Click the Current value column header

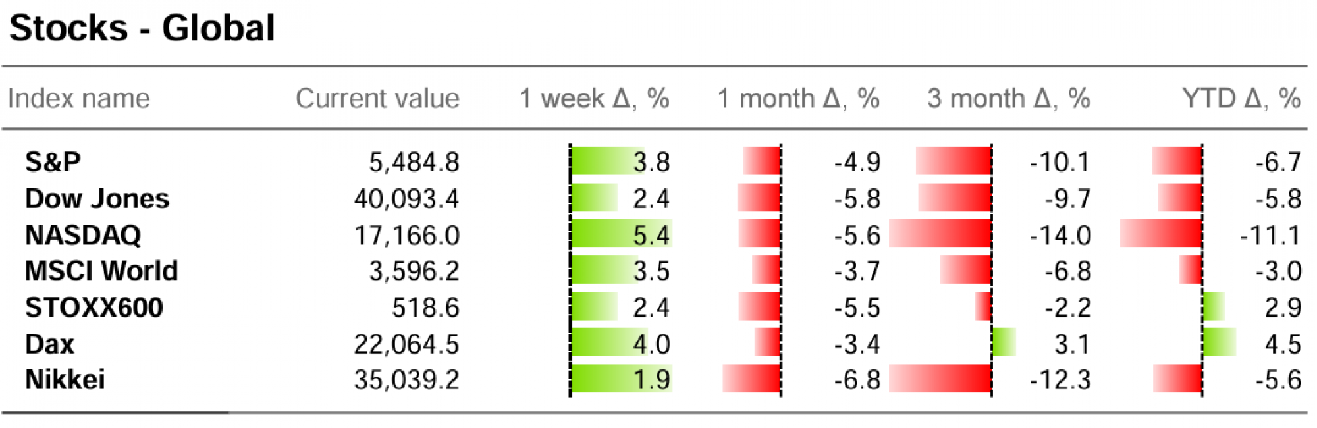click(x=377, y=99)
